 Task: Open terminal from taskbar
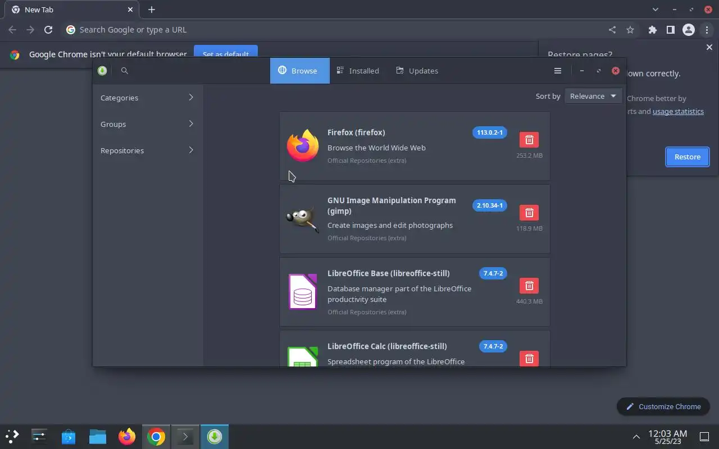click(x=185, y=436)
